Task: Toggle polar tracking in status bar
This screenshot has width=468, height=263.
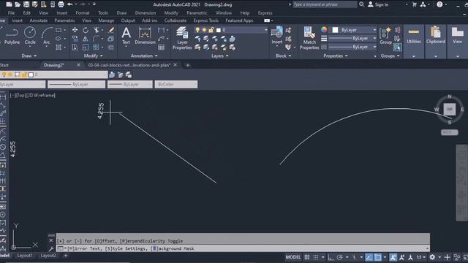Action: click(339, 257)
